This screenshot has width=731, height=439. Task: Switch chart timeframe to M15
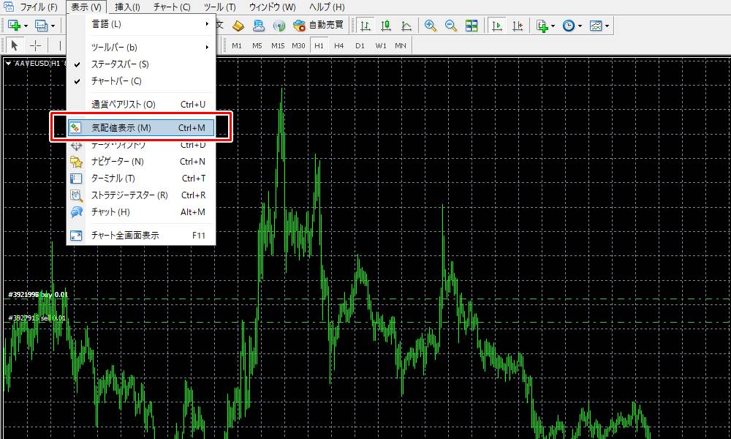point(278,45)
